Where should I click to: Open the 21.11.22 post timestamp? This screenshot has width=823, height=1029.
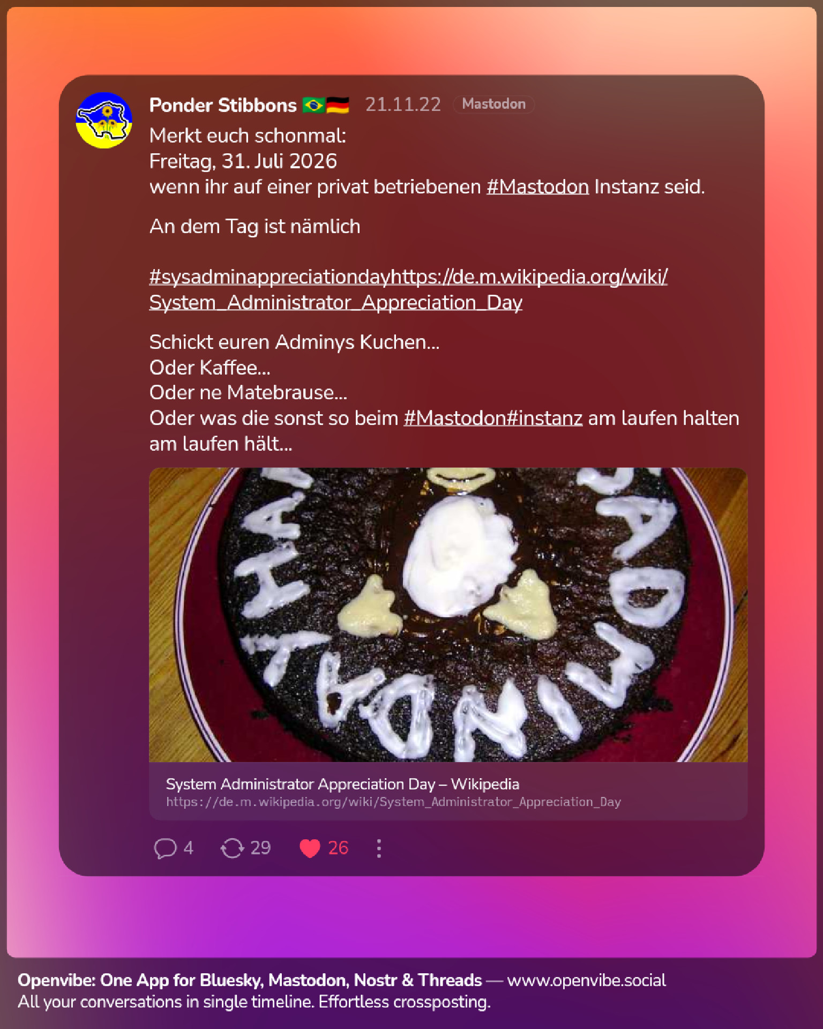(x=403, y=105)
